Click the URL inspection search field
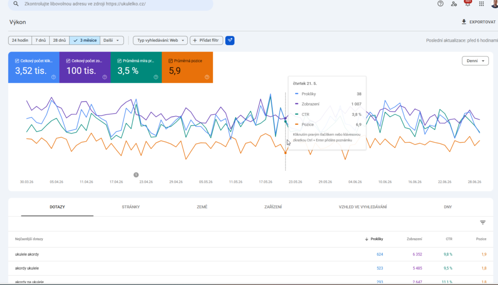The width and height of the screenshot is (498, 285). pyautogui.click(x=110, y=4)
